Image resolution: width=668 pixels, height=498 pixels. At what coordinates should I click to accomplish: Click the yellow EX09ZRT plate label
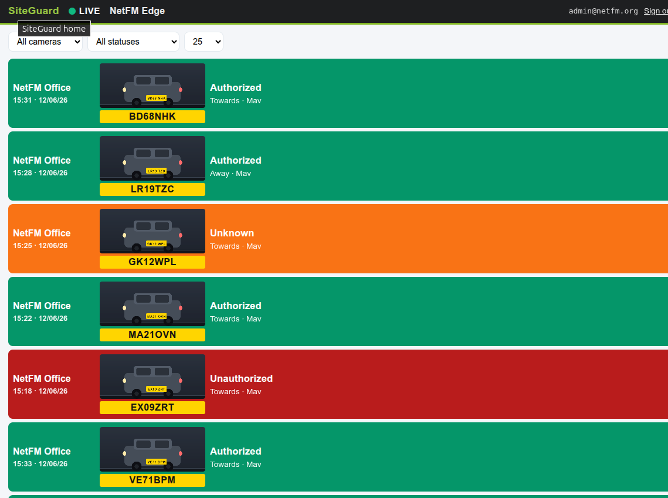pyautogui.click(x=152, y=408)
